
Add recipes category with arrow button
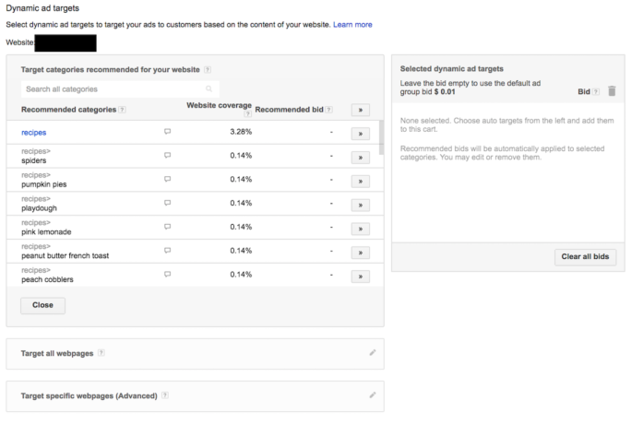[360, 133]
